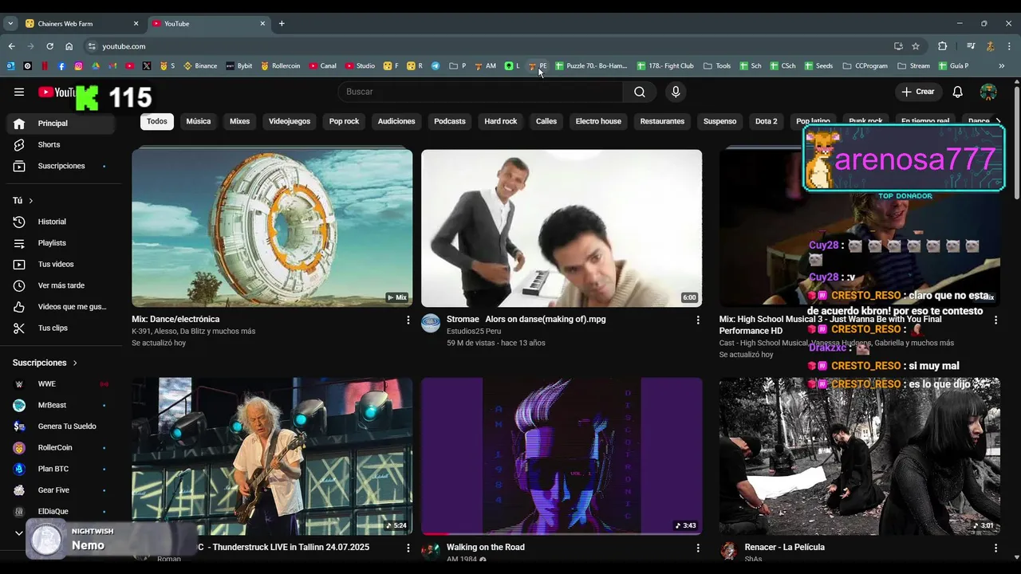
Task: Open Shorts from the sidebar
Action: point(62,144)
